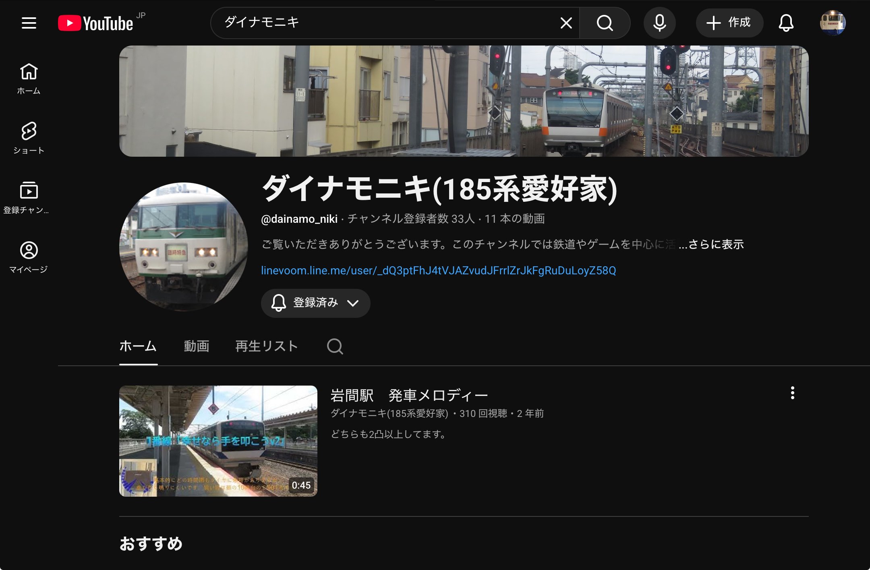Screen dimensions: 870x570
Task: Open YouTube home from the sidebar
Action: [29, 79]
